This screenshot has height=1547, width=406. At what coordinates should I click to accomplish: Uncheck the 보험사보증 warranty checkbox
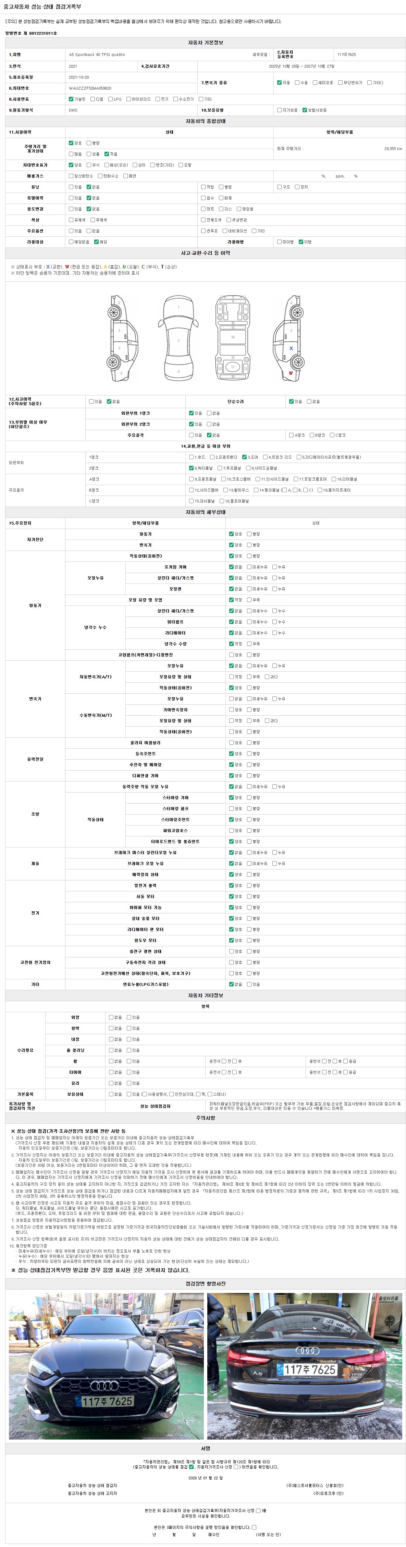[x=305, y=111]
